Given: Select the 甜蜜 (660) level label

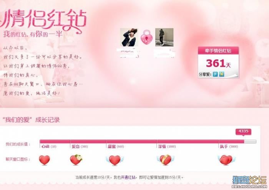Looking at the screenshot, I should pyautogui.click(x=116, y=147).
